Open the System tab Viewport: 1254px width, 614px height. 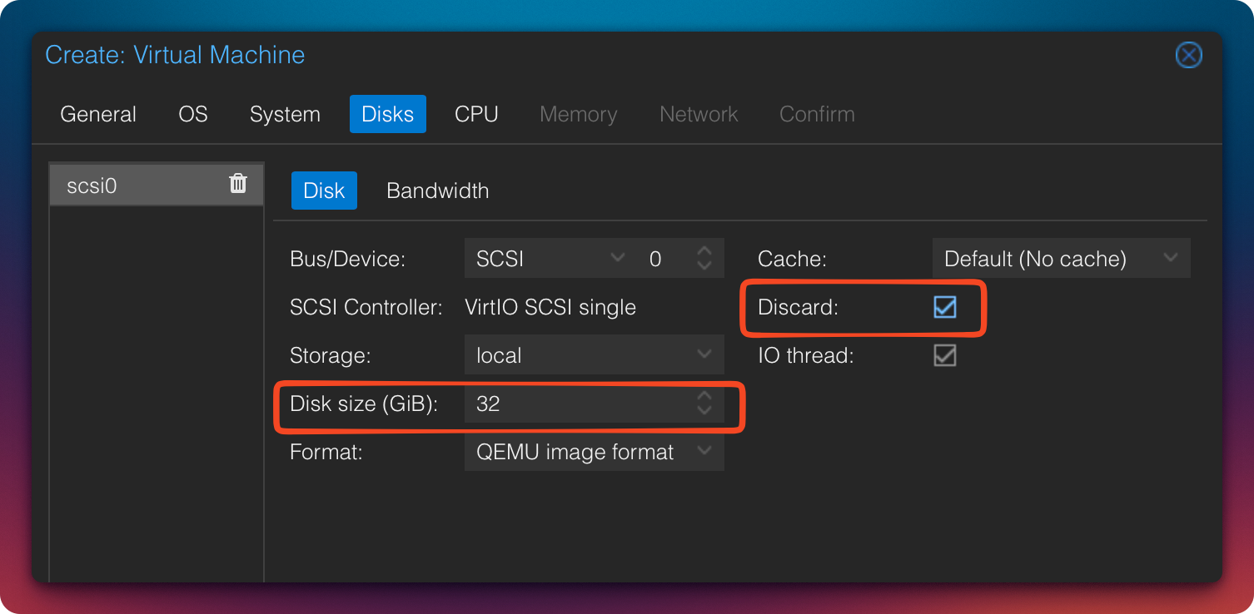tap(285, 114)
